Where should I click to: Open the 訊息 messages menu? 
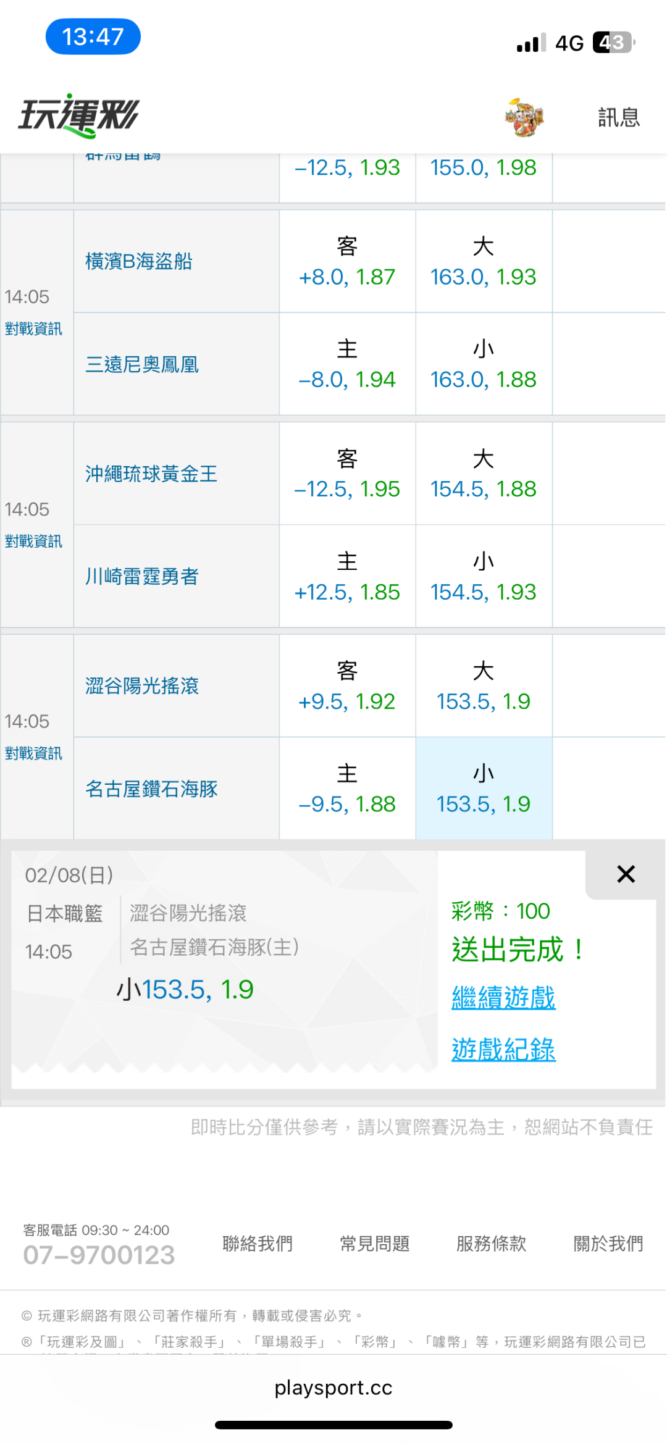[618, 117]
